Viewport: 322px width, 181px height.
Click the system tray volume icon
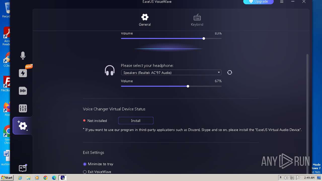point(286,178)
